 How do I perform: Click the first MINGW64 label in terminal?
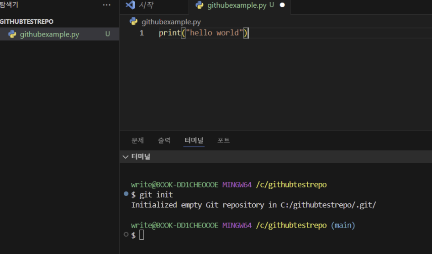point(237,185)
